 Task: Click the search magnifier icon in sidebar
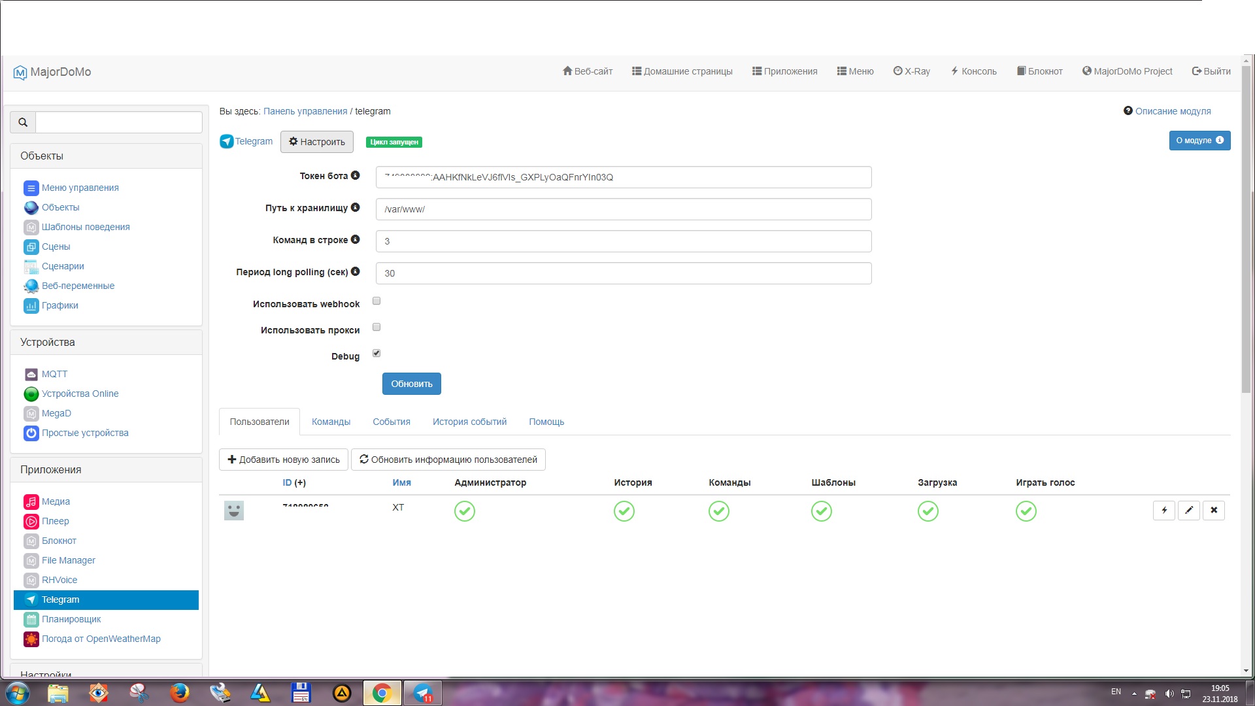pyautogui.click(x=23, y=122)
